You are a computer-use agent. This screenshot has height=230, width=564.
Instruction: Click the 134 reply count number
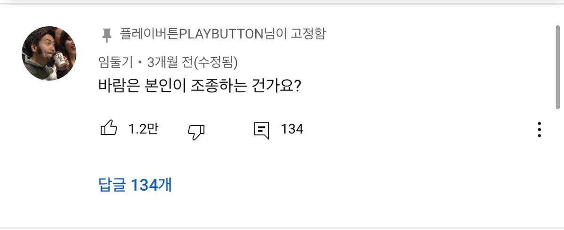[292, 129]
